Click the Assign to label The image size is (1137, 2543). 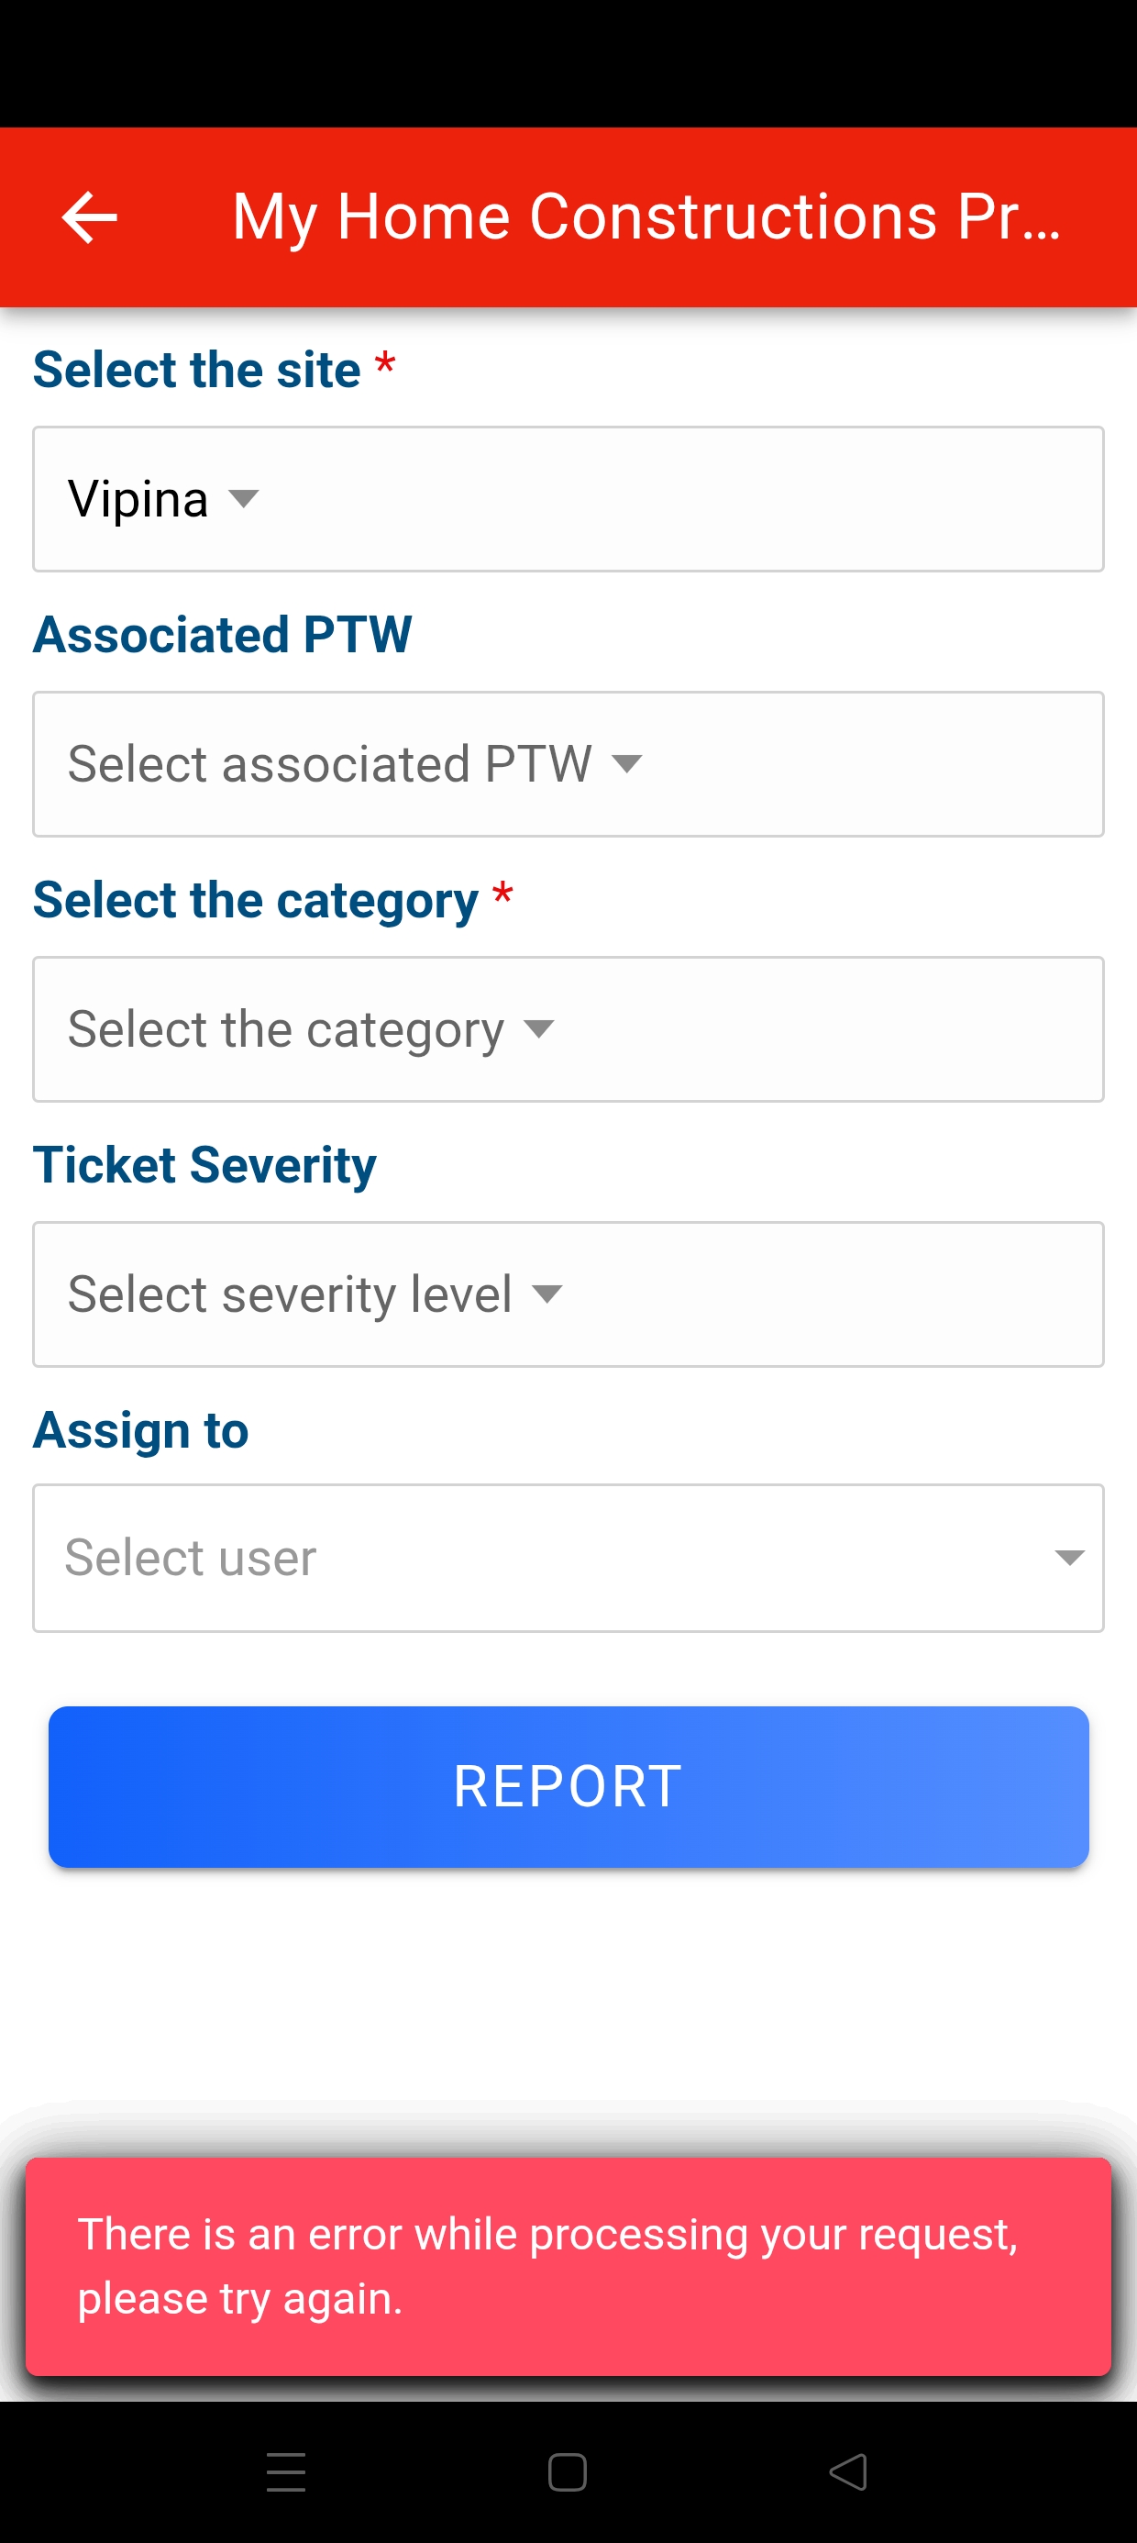141,1430
